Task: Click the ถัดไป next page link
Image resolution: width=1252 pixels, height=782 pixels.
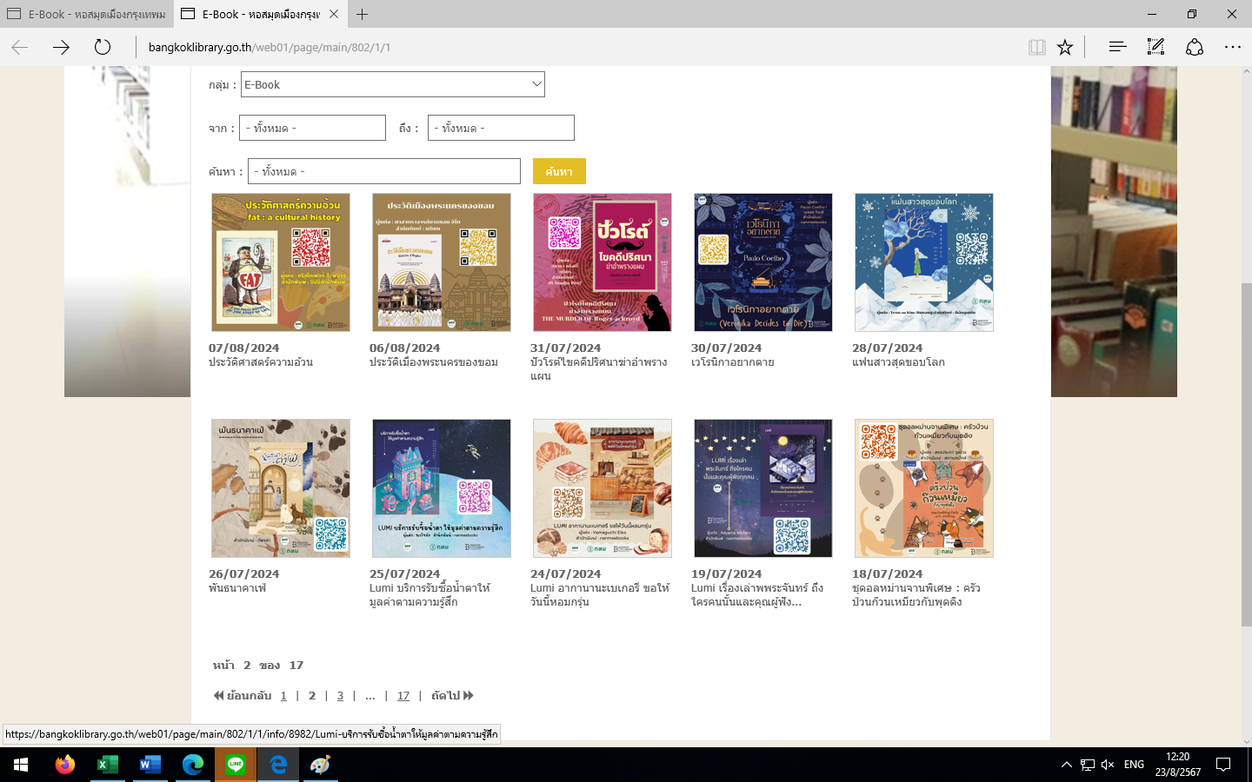Action: click(x=452, y=696)
